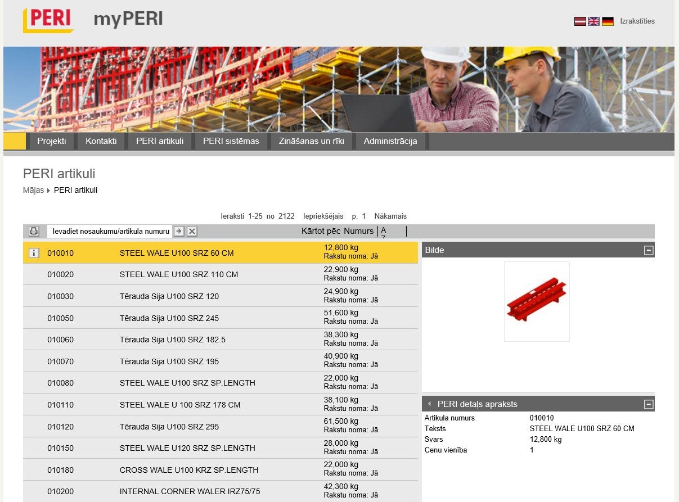Open the Projekti menu
Viewport: 679px width, 502px height.
pyautogui.click(x=52, y=141)
